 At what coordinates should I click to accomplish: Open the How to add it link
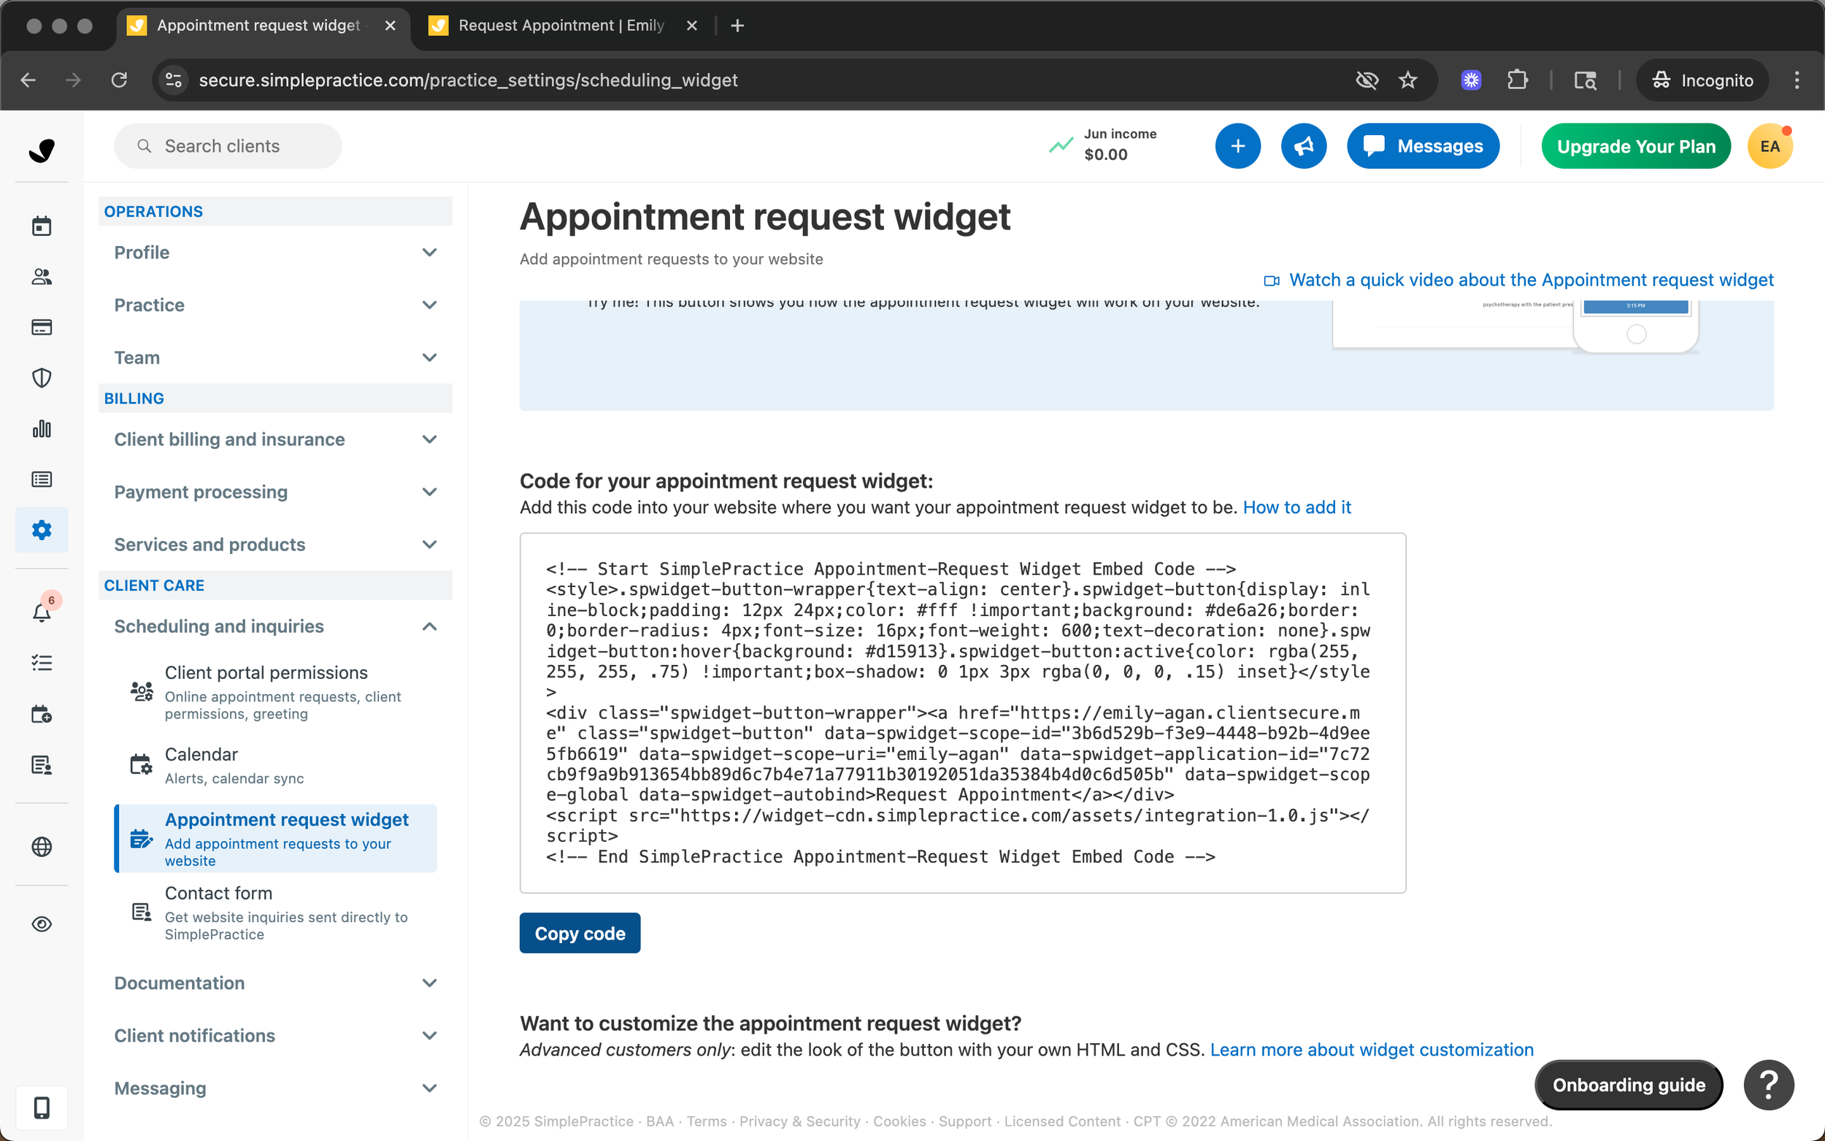pos(1296,507)
